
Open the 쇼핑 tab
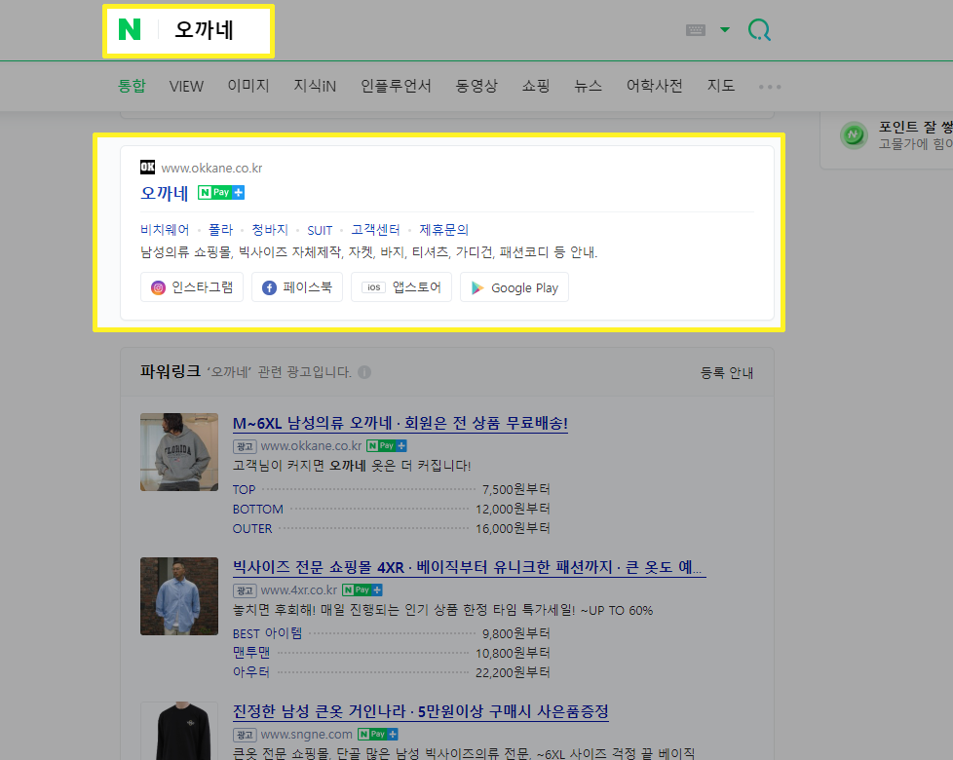click(x=536, y=86)
